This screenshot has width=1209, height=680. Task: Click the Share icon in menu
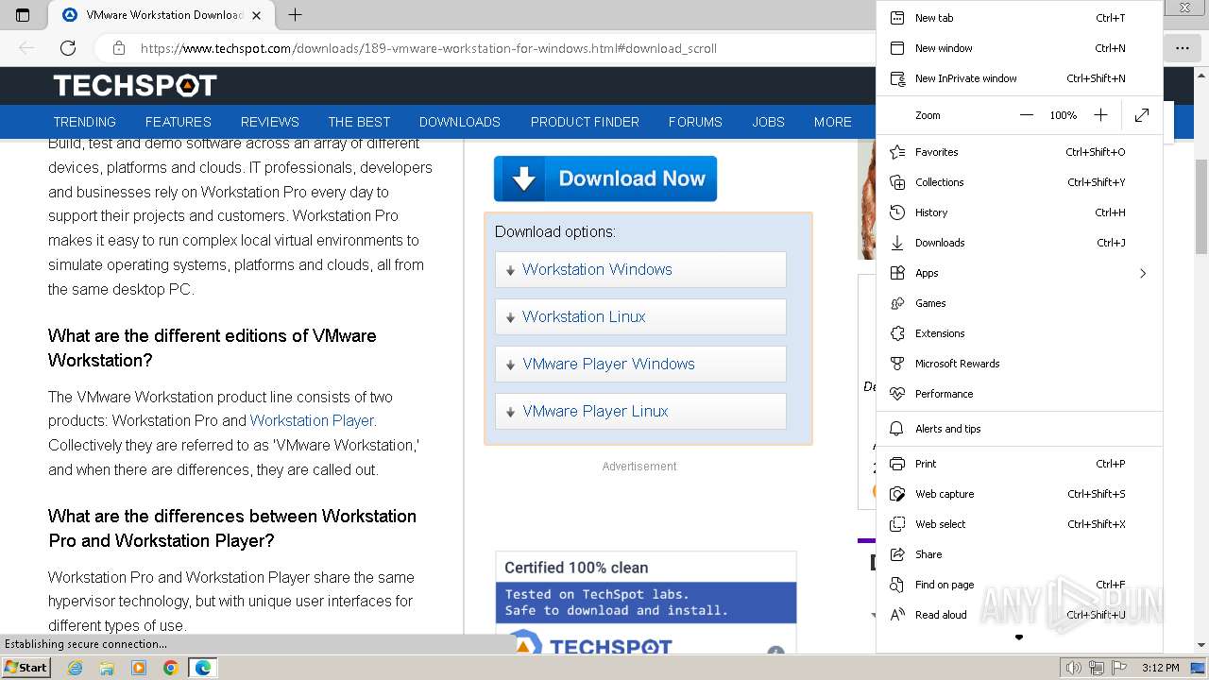897,554
